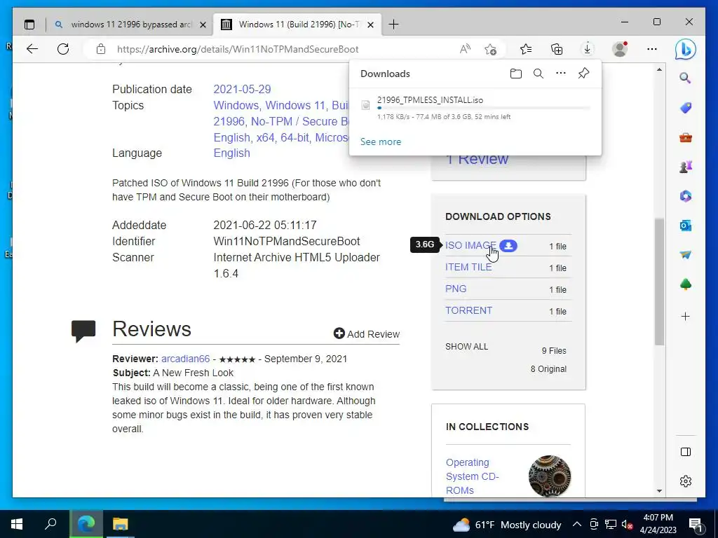
Task: Activate Read aloud icon in address bar
Action: tap(465, 49)
